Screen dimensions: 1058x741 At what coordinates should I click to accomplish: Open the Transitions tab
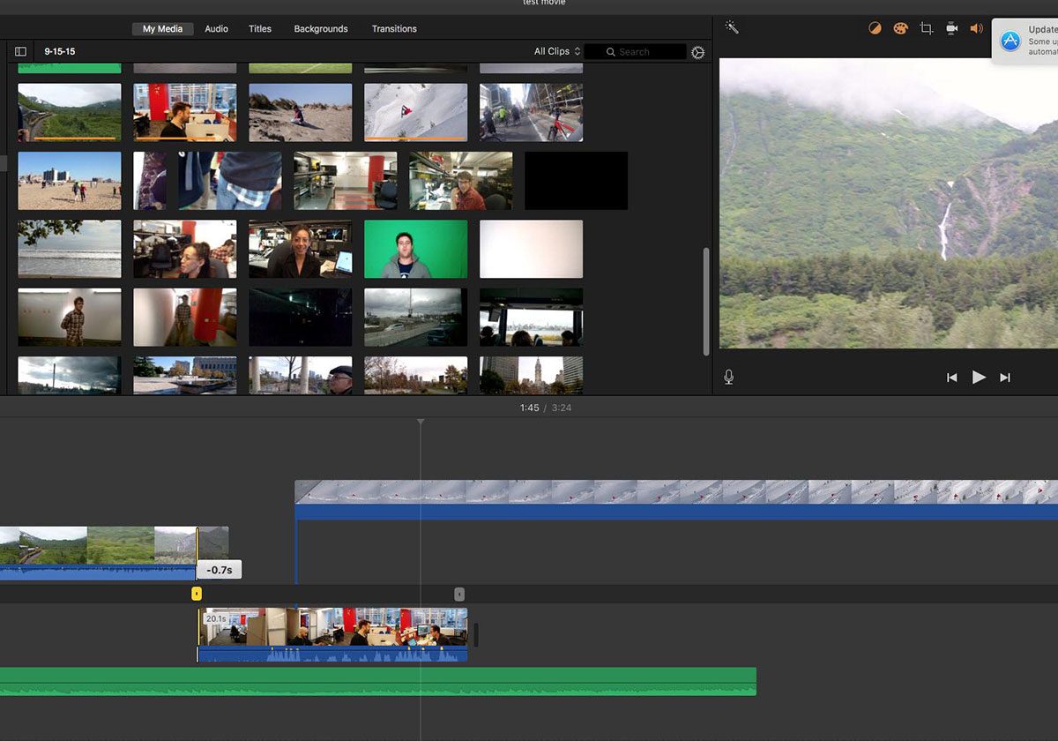coord(394,29)
